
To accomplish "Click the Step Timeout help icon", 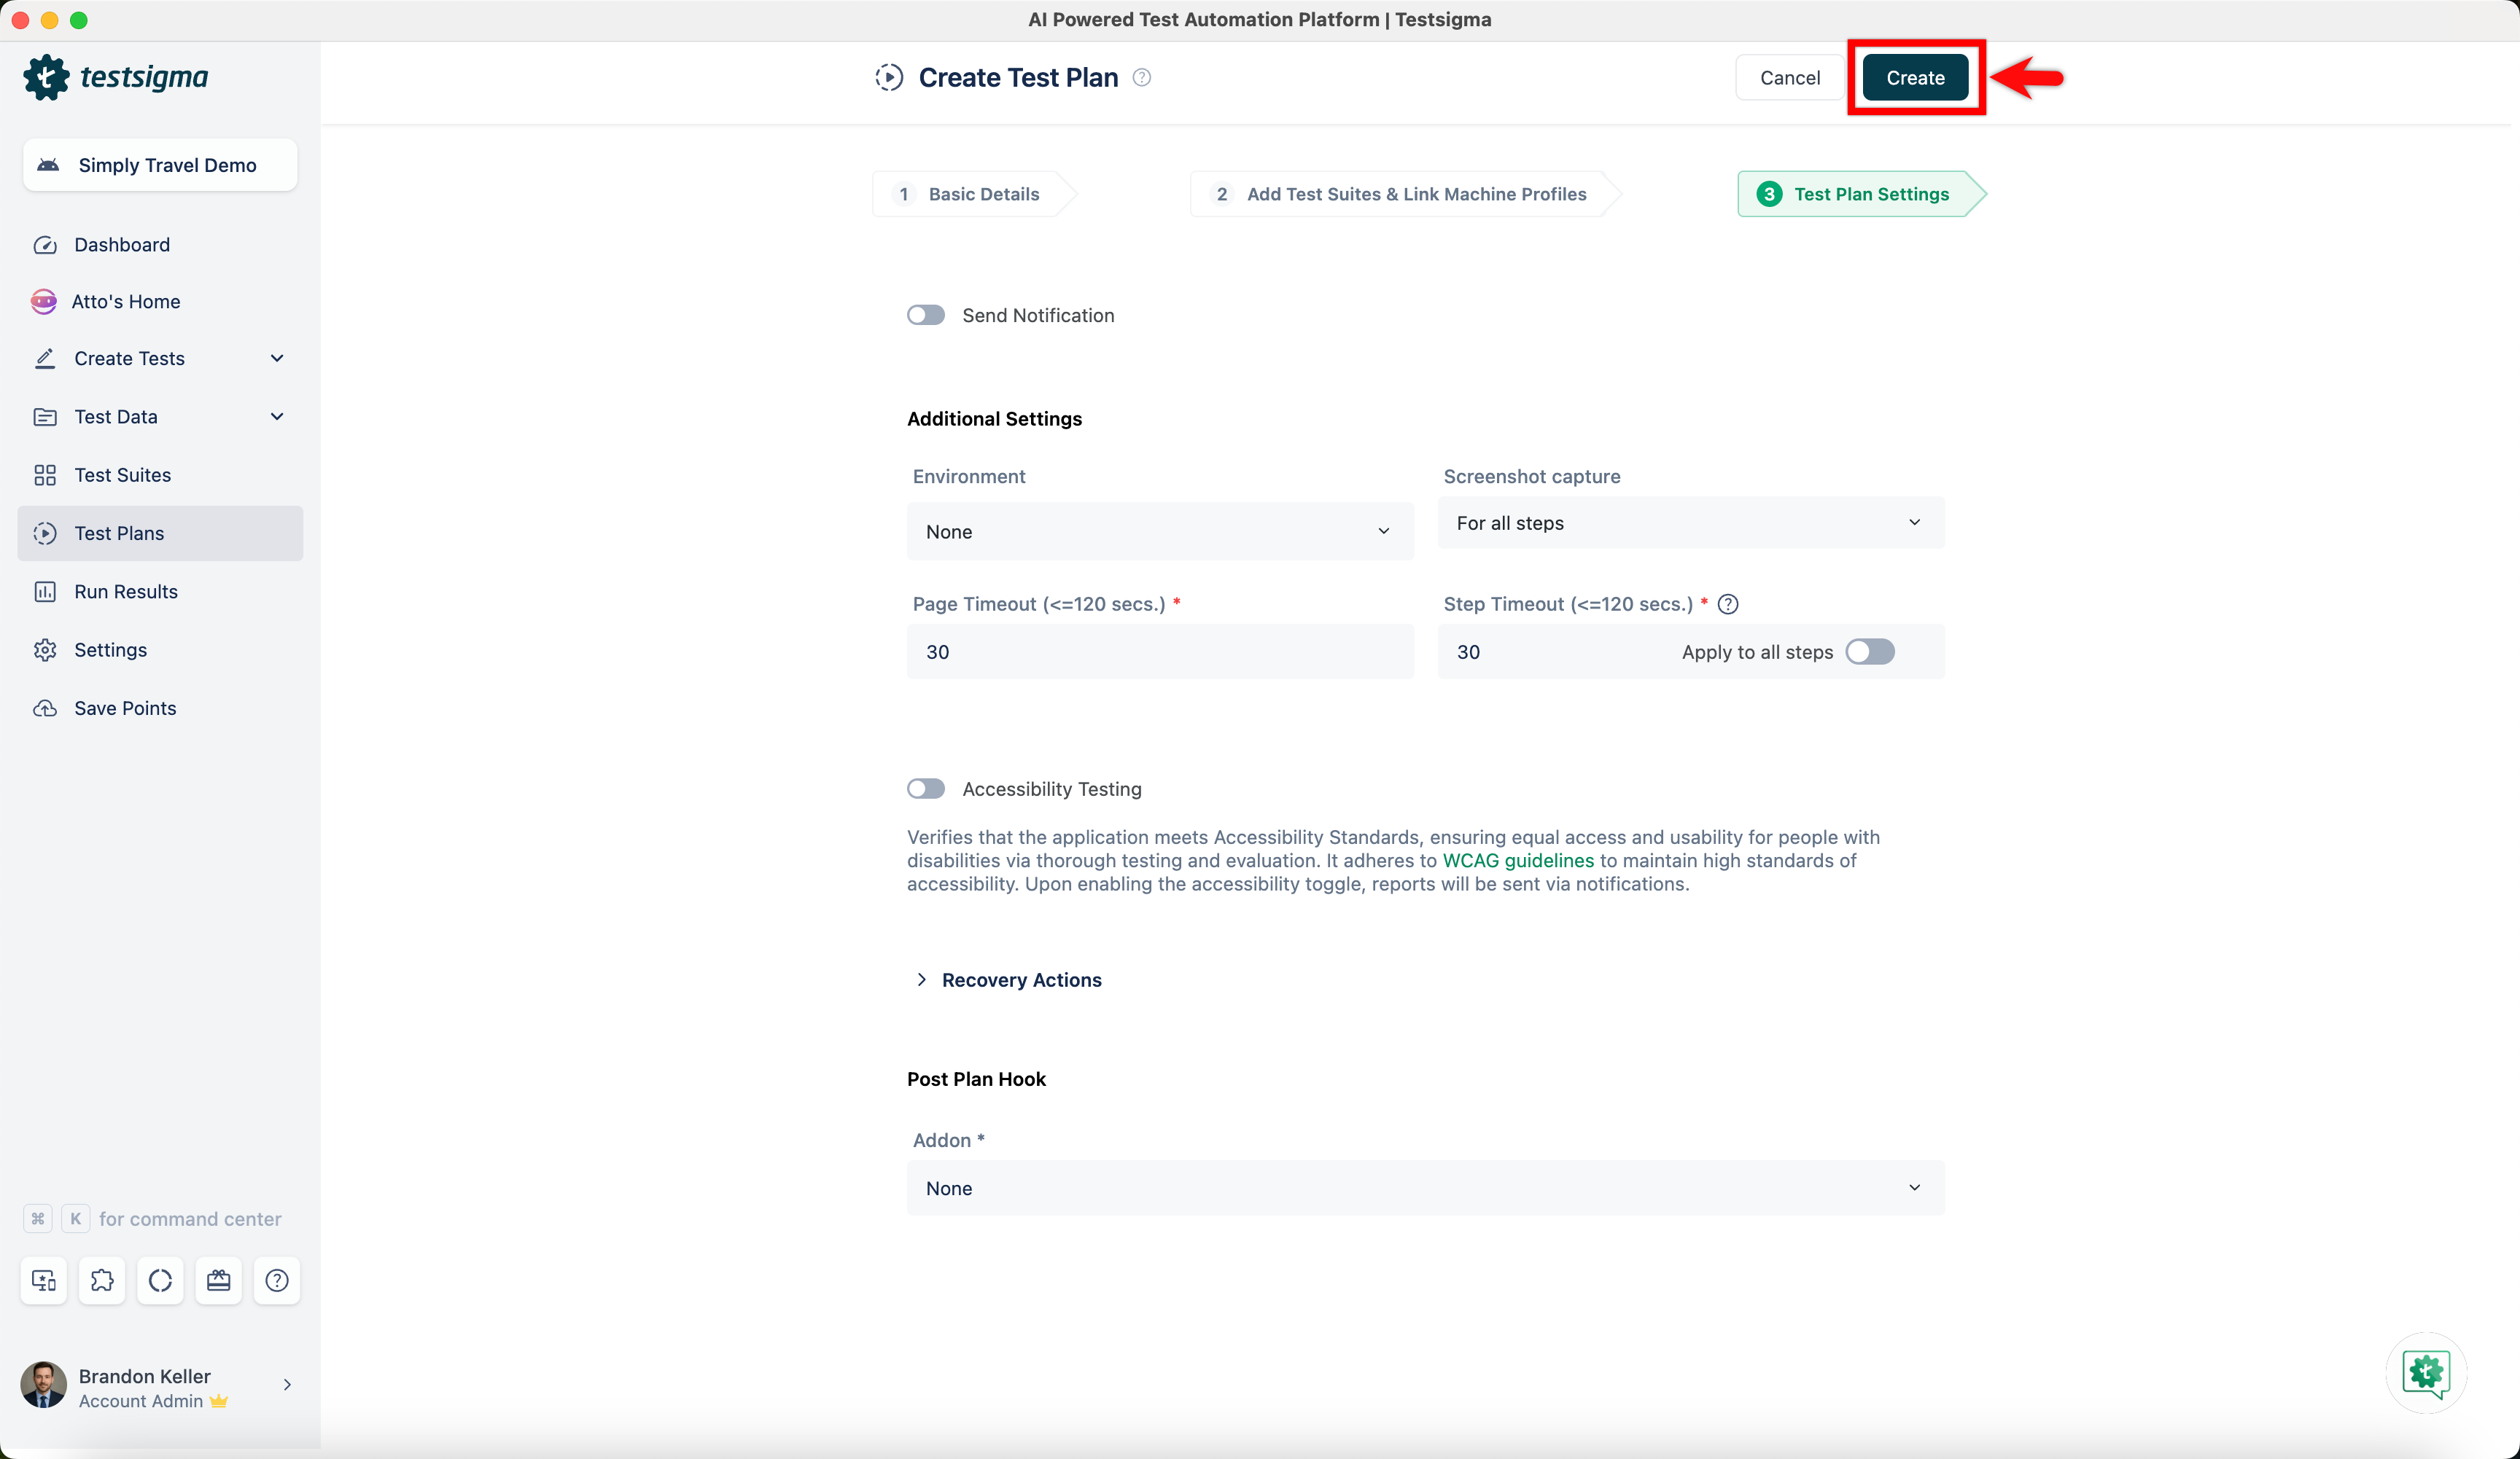I will pyautogui.click(x=1729, y=603).
